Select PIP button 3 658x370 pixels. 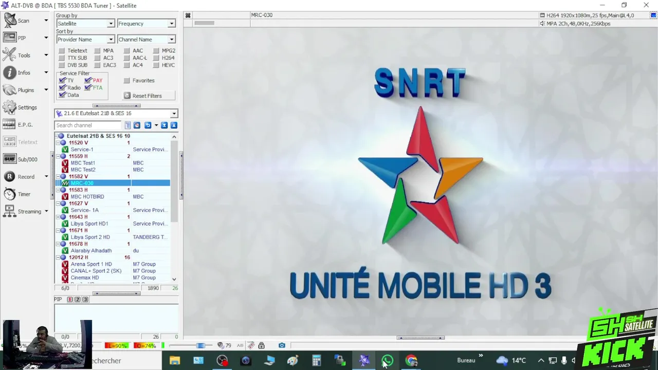[85, 300]
